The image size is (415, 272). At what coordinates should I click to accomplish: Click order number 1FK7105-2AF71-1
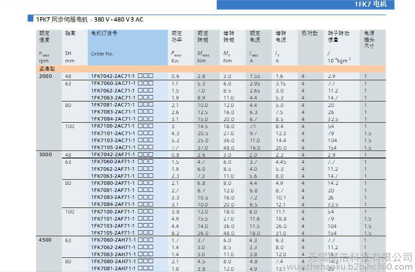113,233
